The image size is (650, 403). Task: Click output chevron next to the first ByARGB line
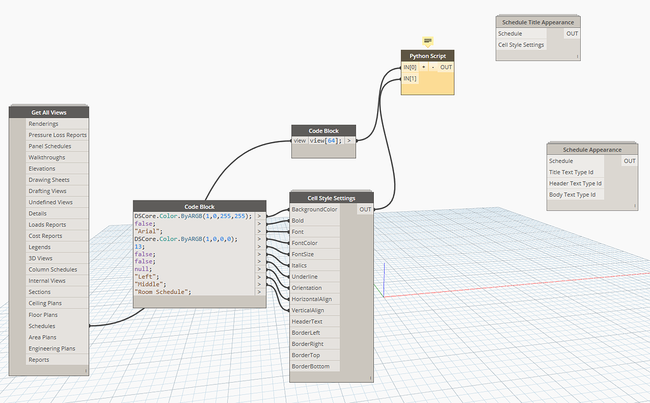[260, 216]
